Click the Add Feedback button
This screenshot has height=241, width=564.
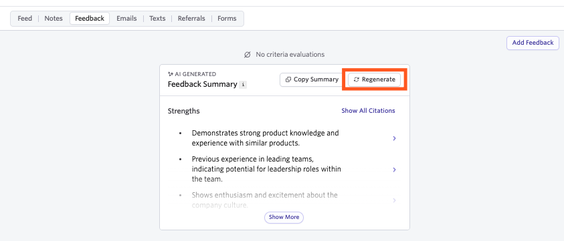[x=533, y=43]
